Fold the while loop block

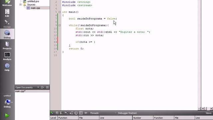[60, 25]
